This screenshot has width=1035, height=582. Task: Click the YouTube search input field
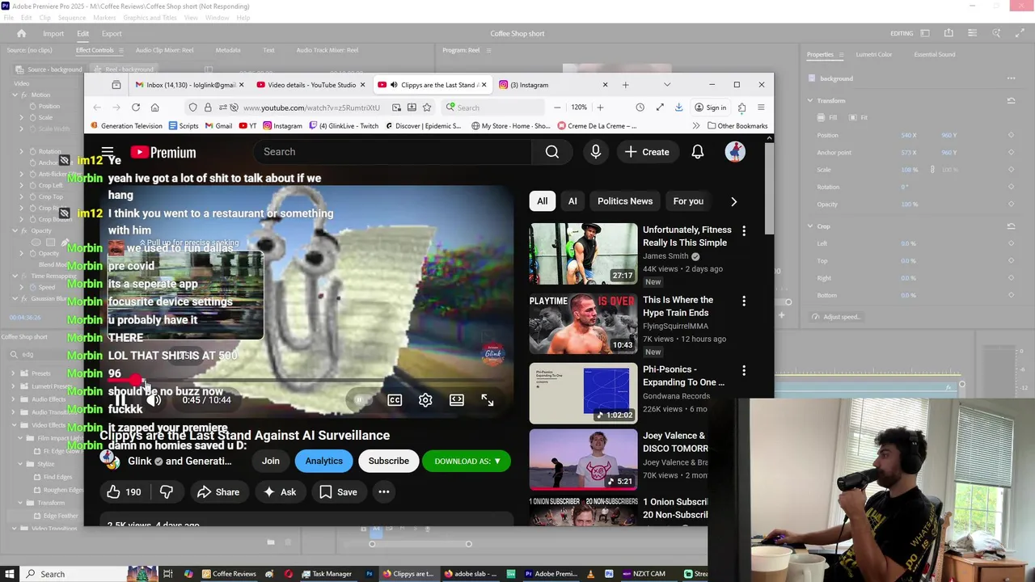392,152
